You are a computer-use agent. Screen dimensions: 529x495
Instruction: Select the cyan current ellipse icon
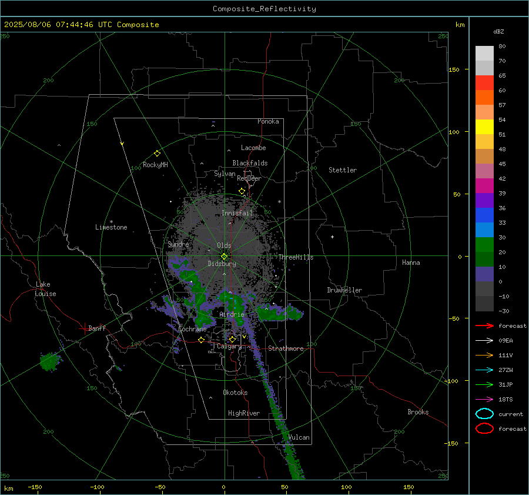click(484, 414)
